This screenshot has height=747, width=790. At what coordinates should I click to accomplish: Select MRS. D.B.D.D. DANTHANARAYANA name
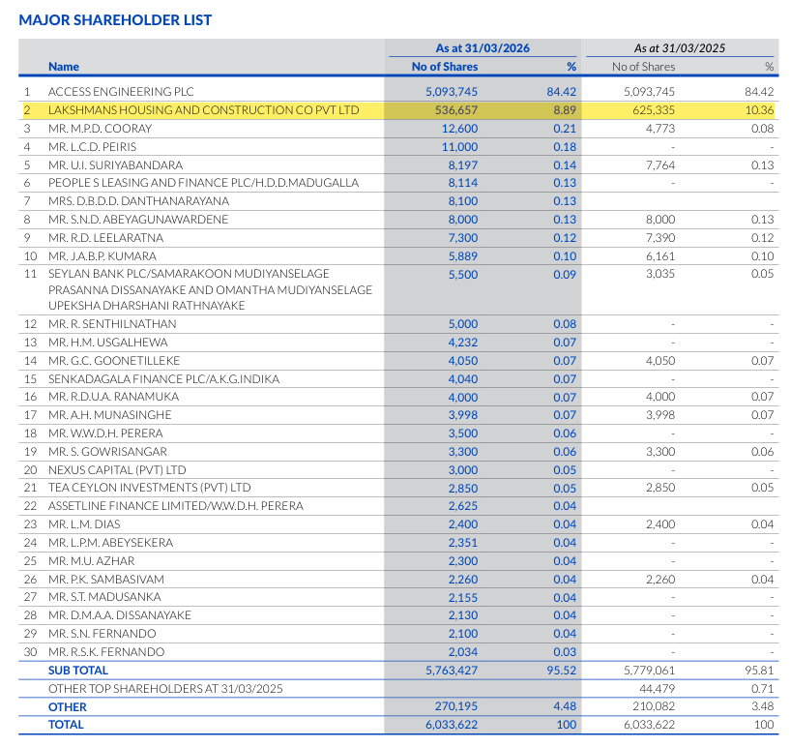pos(138,201)
